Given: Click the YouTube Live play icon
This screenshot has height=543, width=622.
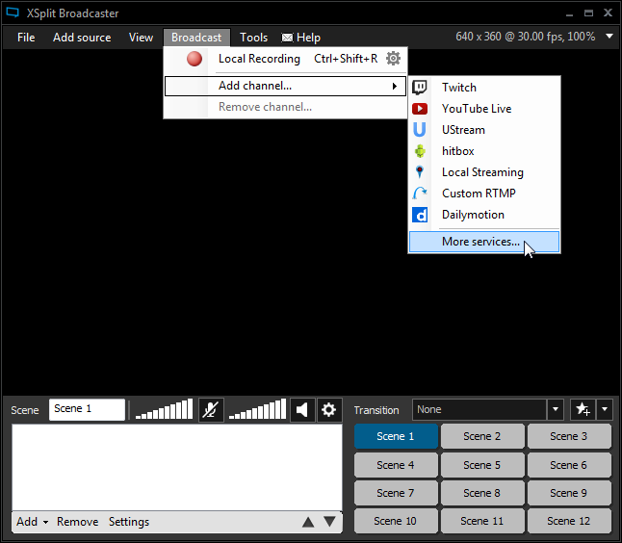Looking at the screenshot, I should pyautogui.click(x=419, y=109).
